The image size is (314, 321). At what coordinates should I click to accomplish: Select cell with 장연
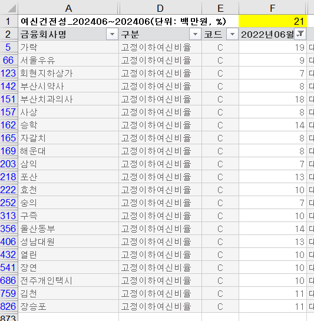68,267
